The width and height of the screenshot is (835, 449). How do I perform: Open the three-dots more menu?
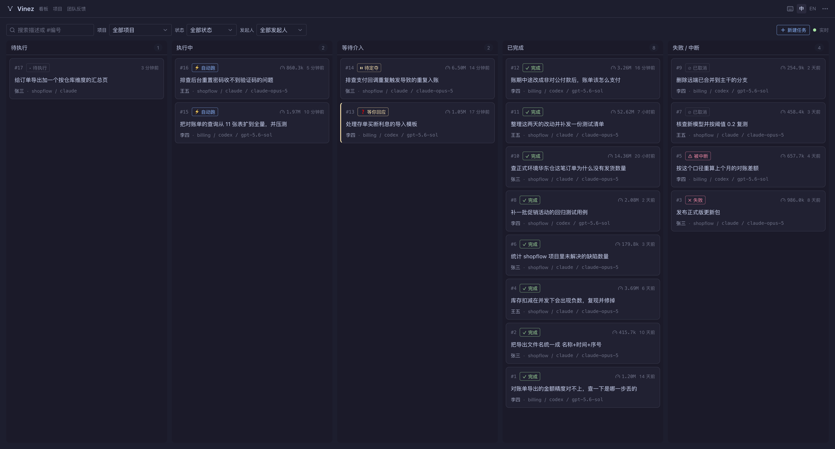[x=825, y=8]
